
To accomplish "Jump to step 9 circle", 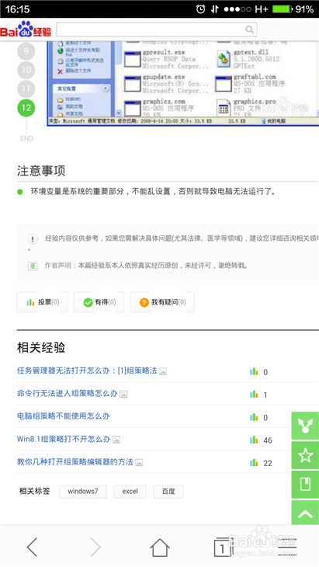I will click(26, 50).
